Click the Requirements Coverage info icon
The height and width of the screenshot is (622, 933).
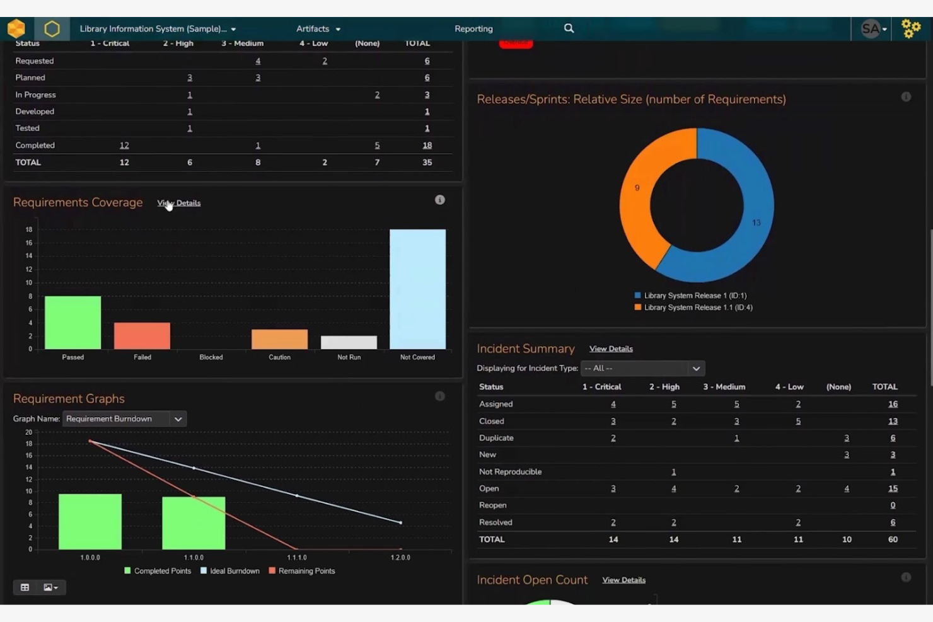point(440,200)
